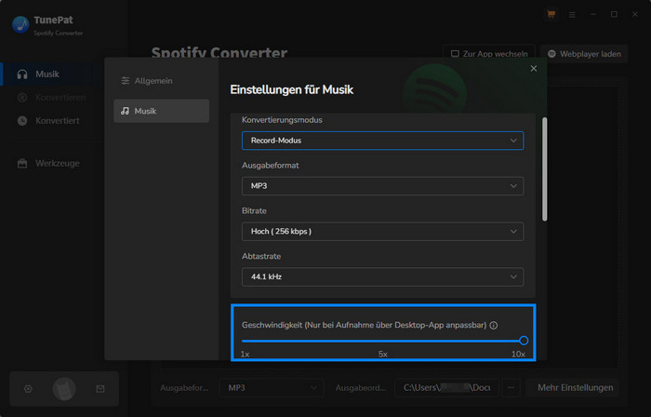651x417 pixels.
Task: Click the converting icon beside Konvertieren
Action: pos(22,98)
